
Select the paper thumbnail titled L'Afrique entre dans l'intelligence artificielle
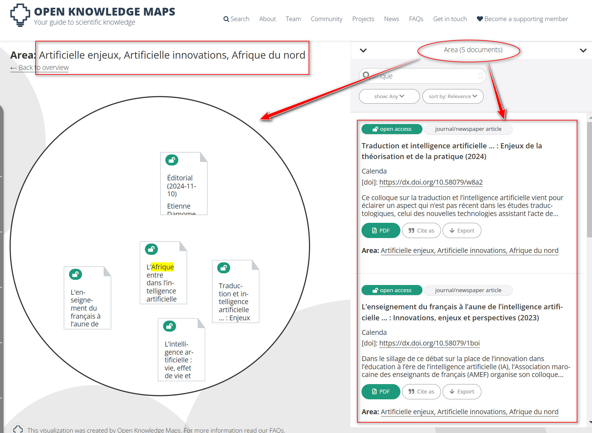click(x=163, y=273)
